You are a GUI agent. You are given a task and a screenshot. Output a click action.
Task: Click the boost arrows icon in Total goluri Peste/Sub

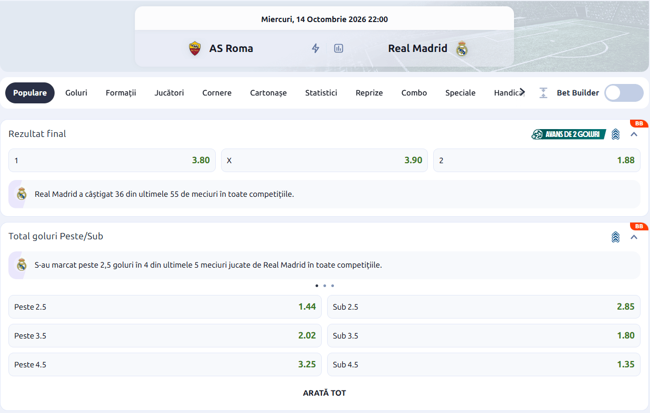pyautogui.click(x=616, y=237)
